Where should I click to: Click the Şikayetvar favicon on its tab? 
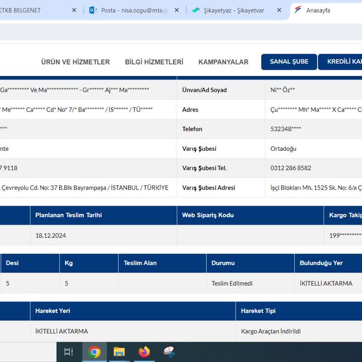coord(196,10)
